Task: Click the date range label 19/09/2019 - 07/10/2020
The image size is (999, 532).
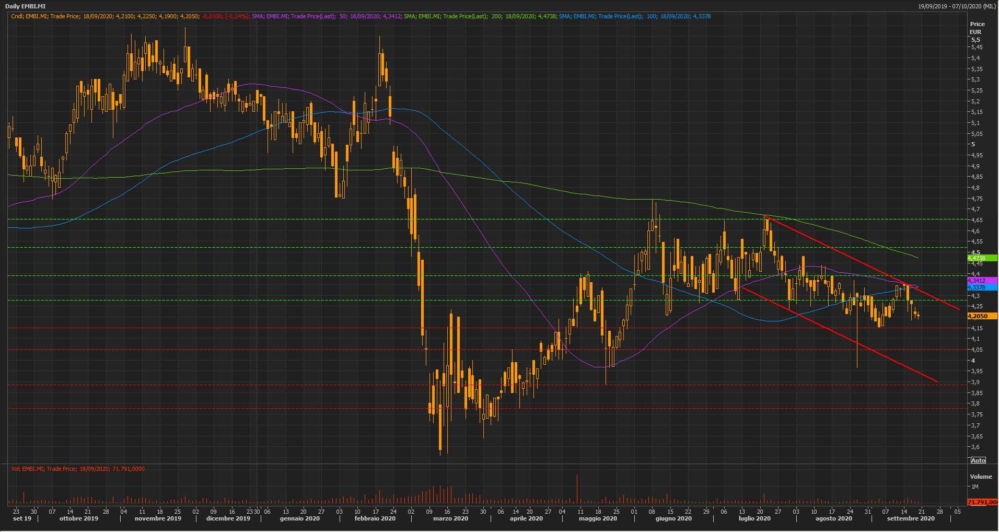Action: coord(956,6)
